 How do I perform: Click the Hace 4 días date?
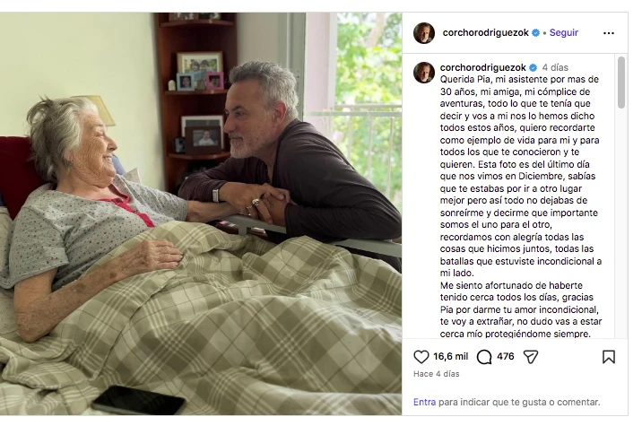coord(437,374)
